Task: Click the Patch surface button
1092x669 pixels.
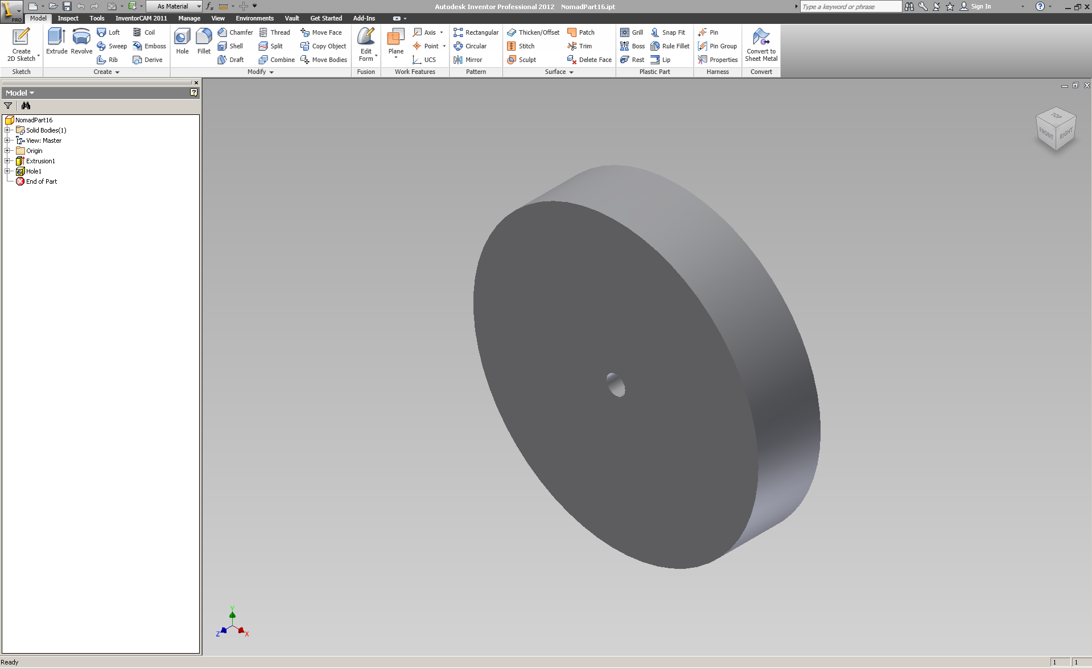Action: point(581,32)
